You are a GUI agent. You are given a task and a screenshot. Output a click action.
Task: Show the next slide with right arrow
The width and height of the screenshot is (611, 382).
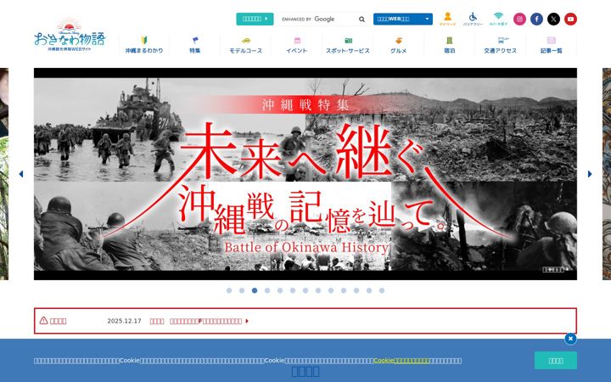[590, 174]
